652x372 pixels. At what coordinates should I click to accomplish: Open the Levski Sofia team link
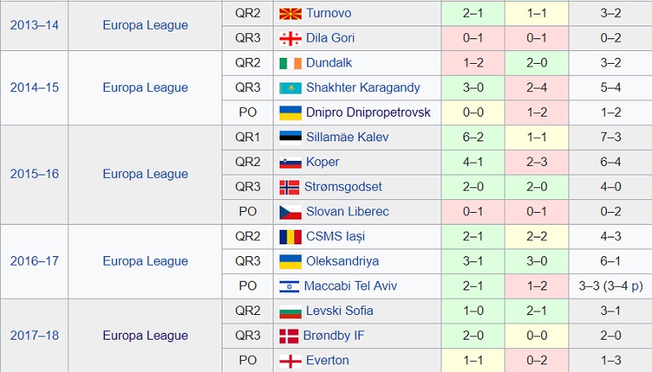pos(339,311)
